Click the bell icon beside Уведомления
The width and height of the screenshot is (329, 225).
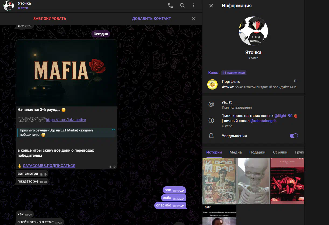(211, 136)
